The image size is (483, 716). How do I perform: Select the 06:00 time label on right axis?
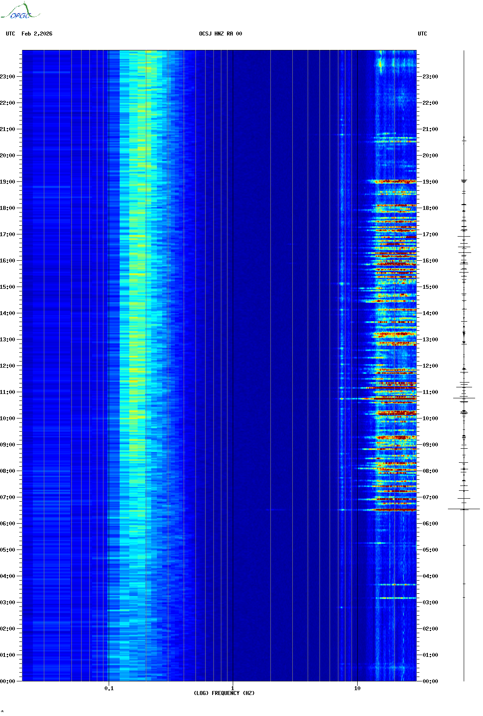430,524
